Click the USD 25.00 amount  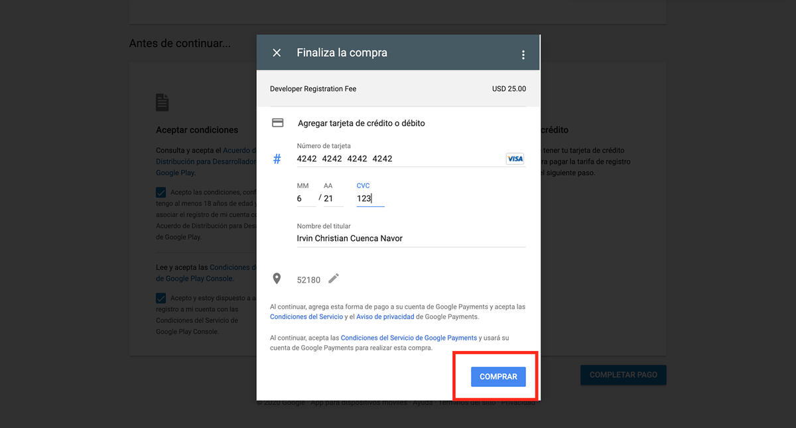[509, 89]
